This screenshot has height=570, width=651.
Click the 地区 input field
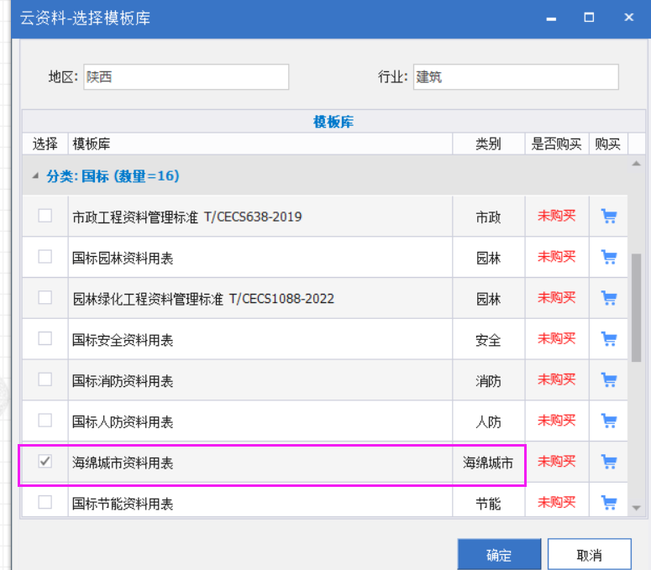point(185,77)
